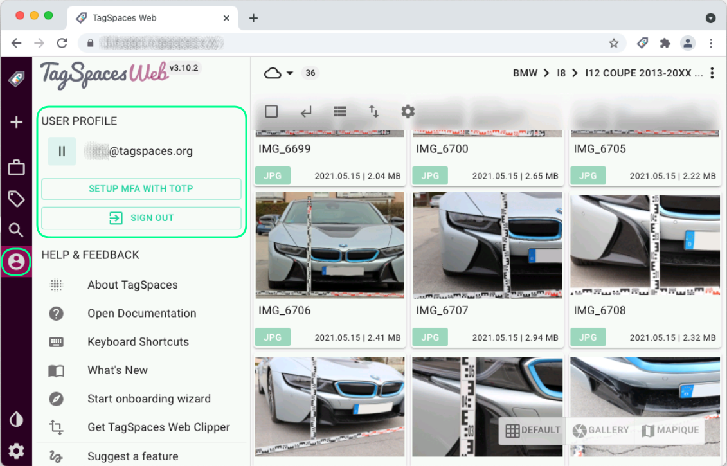Click the compass icon beside onboarding wizard
Screen dimensions: 727x466
click(56, 399)
